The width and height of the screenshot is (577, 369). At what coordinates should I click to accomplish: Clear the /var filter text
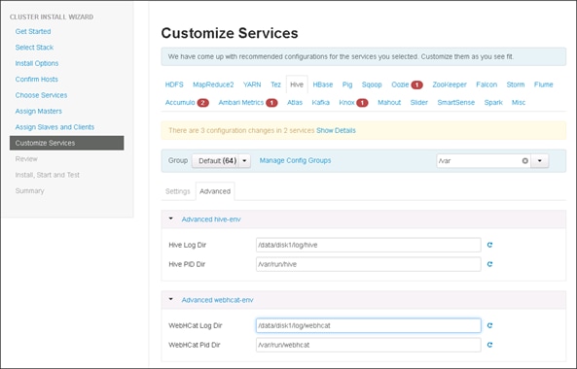525,161
